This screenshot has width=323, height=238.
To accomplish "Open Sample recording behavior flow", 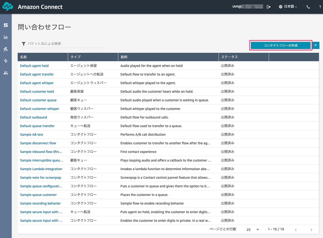I will 40,204.
